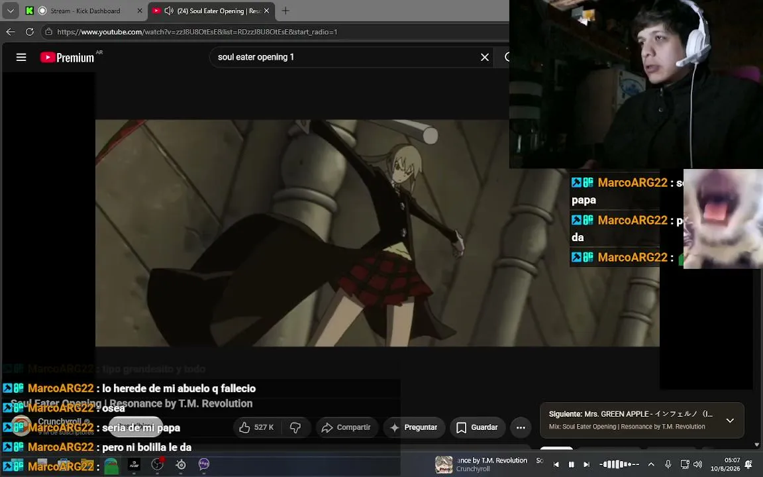The height and width of the screenshot is (477, 763).
Task: Mute the YouTube tab via its speaker icon
Action: (169, 11)
